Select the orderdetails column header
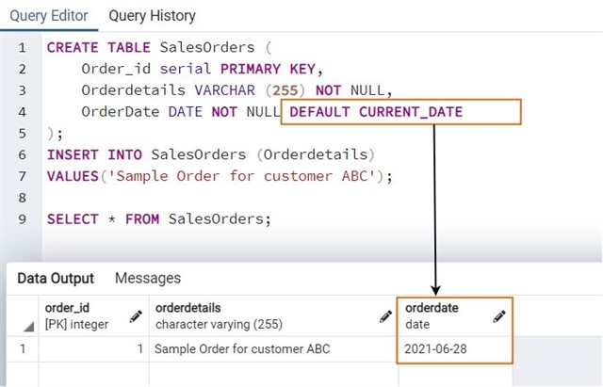The height and width of the screenshot is (387, 603). [273, 315]
